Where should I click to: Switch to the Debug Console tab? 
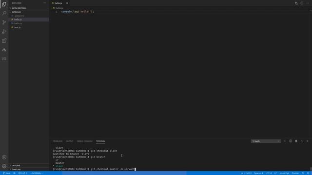coord(84,141)
